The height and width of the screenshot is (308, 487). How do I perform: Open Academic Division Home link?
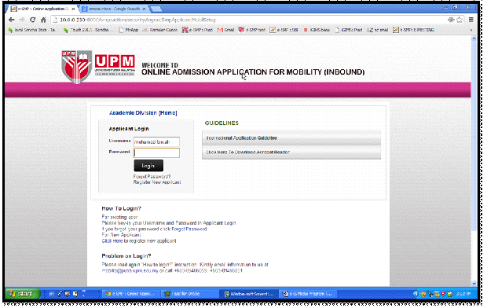[x=143, y=113]
